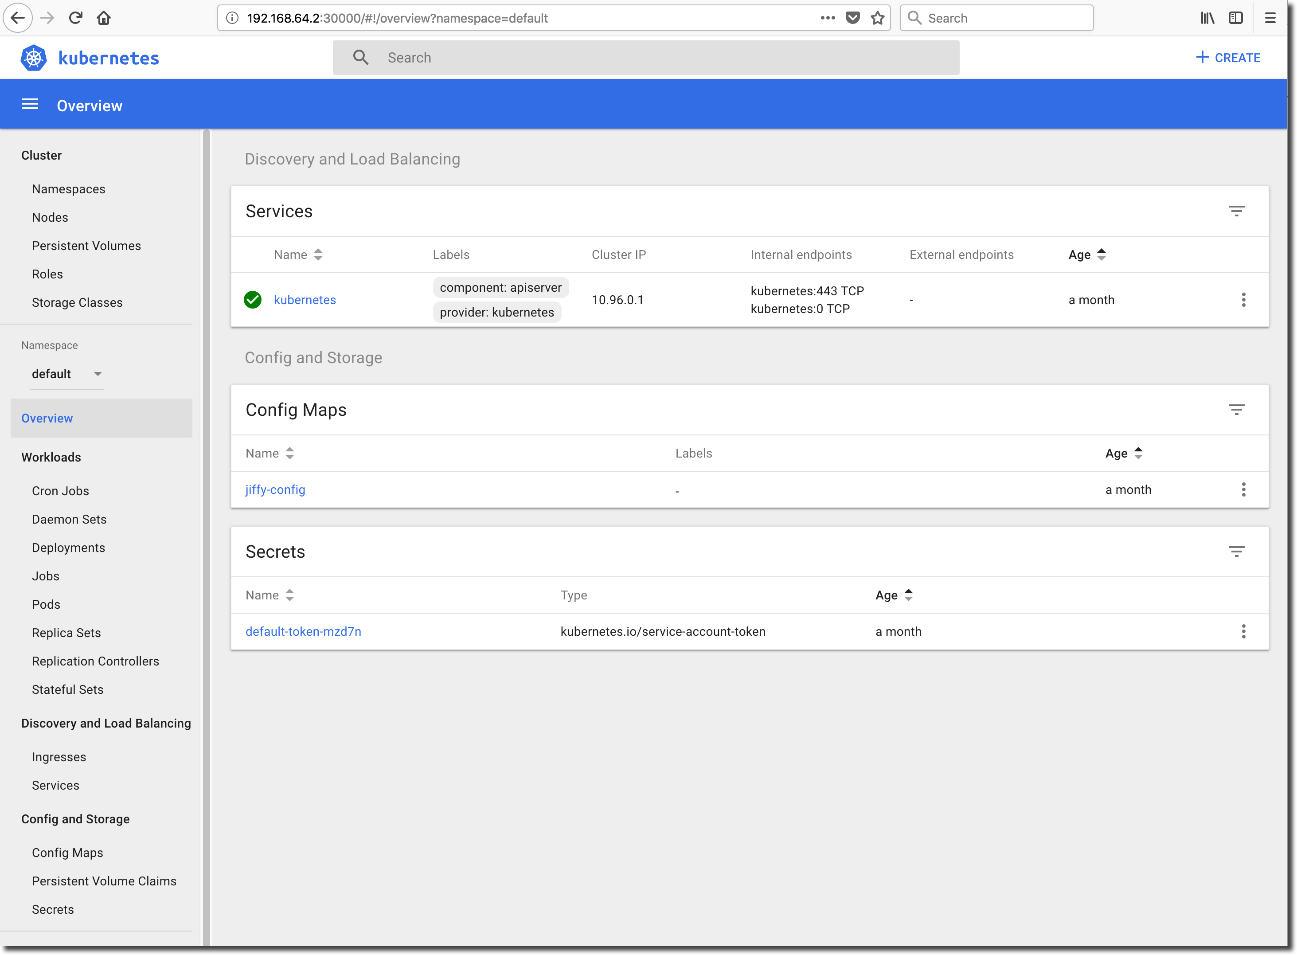Click the CREATE button

point(1228,58)
